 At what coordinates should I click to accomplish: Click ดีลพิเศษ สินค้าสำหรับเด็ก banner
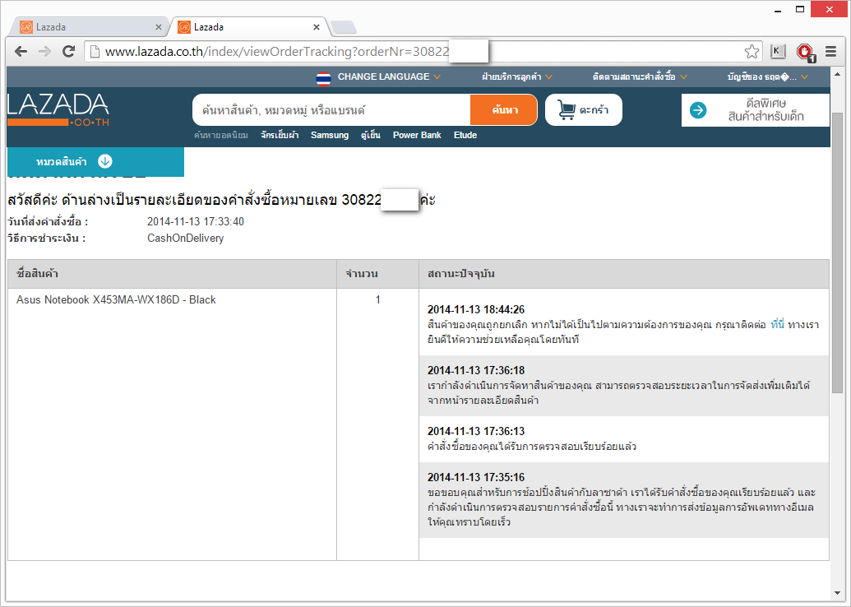coord(755,110)
